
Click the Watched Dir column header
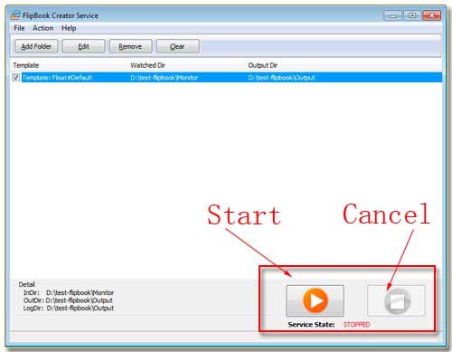147,65
